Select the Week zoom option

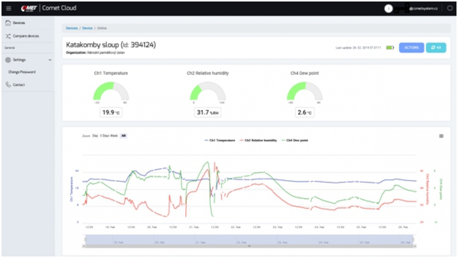click(x=114, y=136)
